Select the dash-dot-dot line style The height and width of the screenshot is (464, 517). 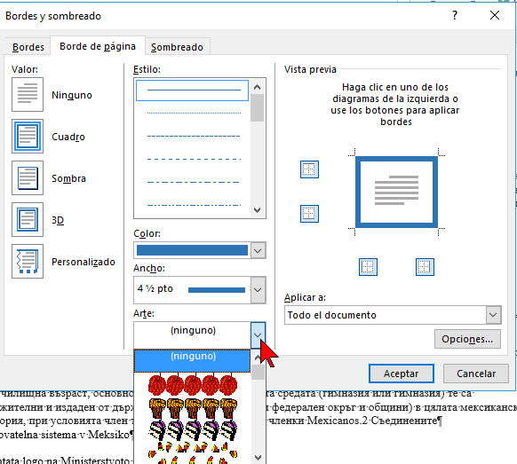pos(194,205)
